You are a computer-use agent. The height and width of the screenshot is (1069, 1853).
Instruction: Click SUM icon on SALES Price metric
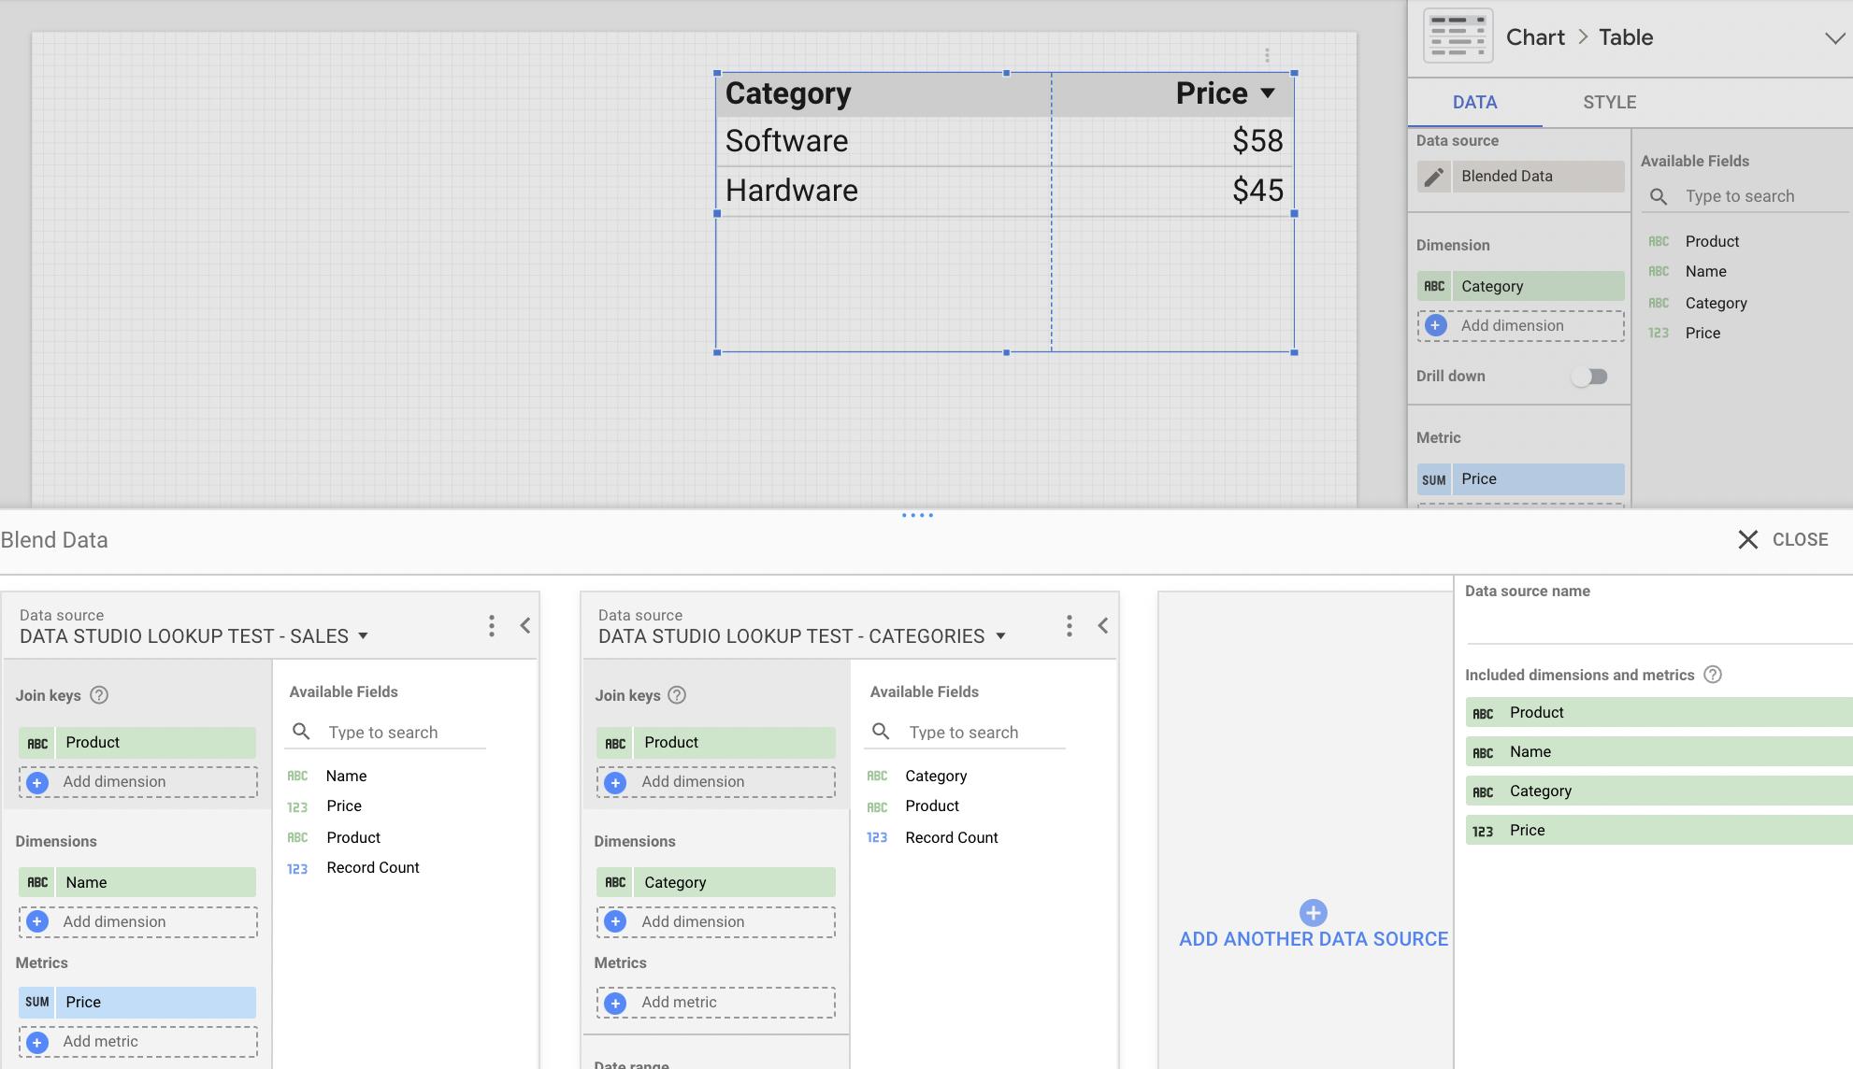coord(36,1002)
